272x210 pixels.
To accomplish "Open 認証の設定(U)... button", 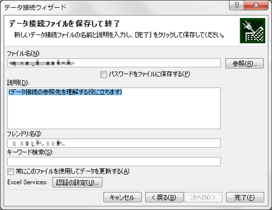I will point(77,182).
